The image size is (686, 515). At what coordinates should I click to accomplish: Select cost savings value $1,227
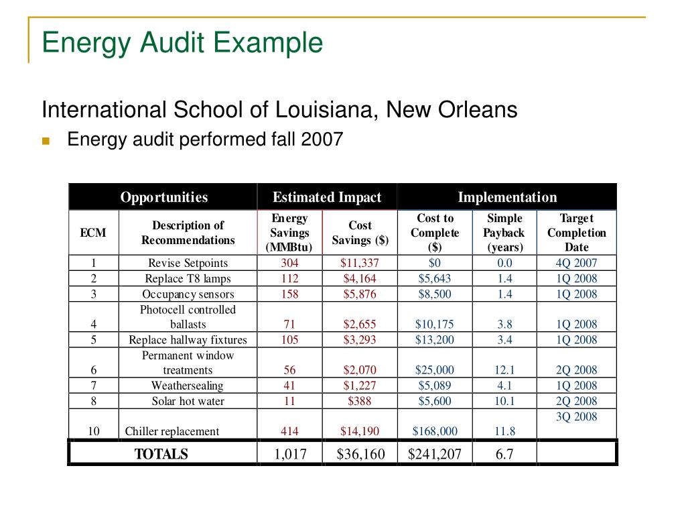point(360,386)
